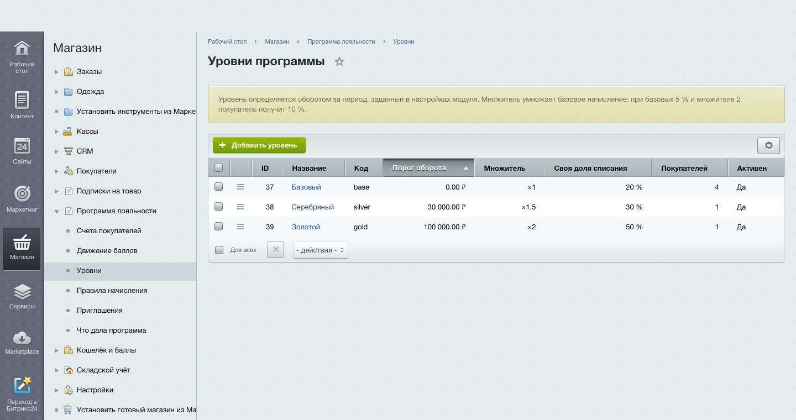
Task: Click the Заказы folder icon in tree
Action: [x=68, y=72]
